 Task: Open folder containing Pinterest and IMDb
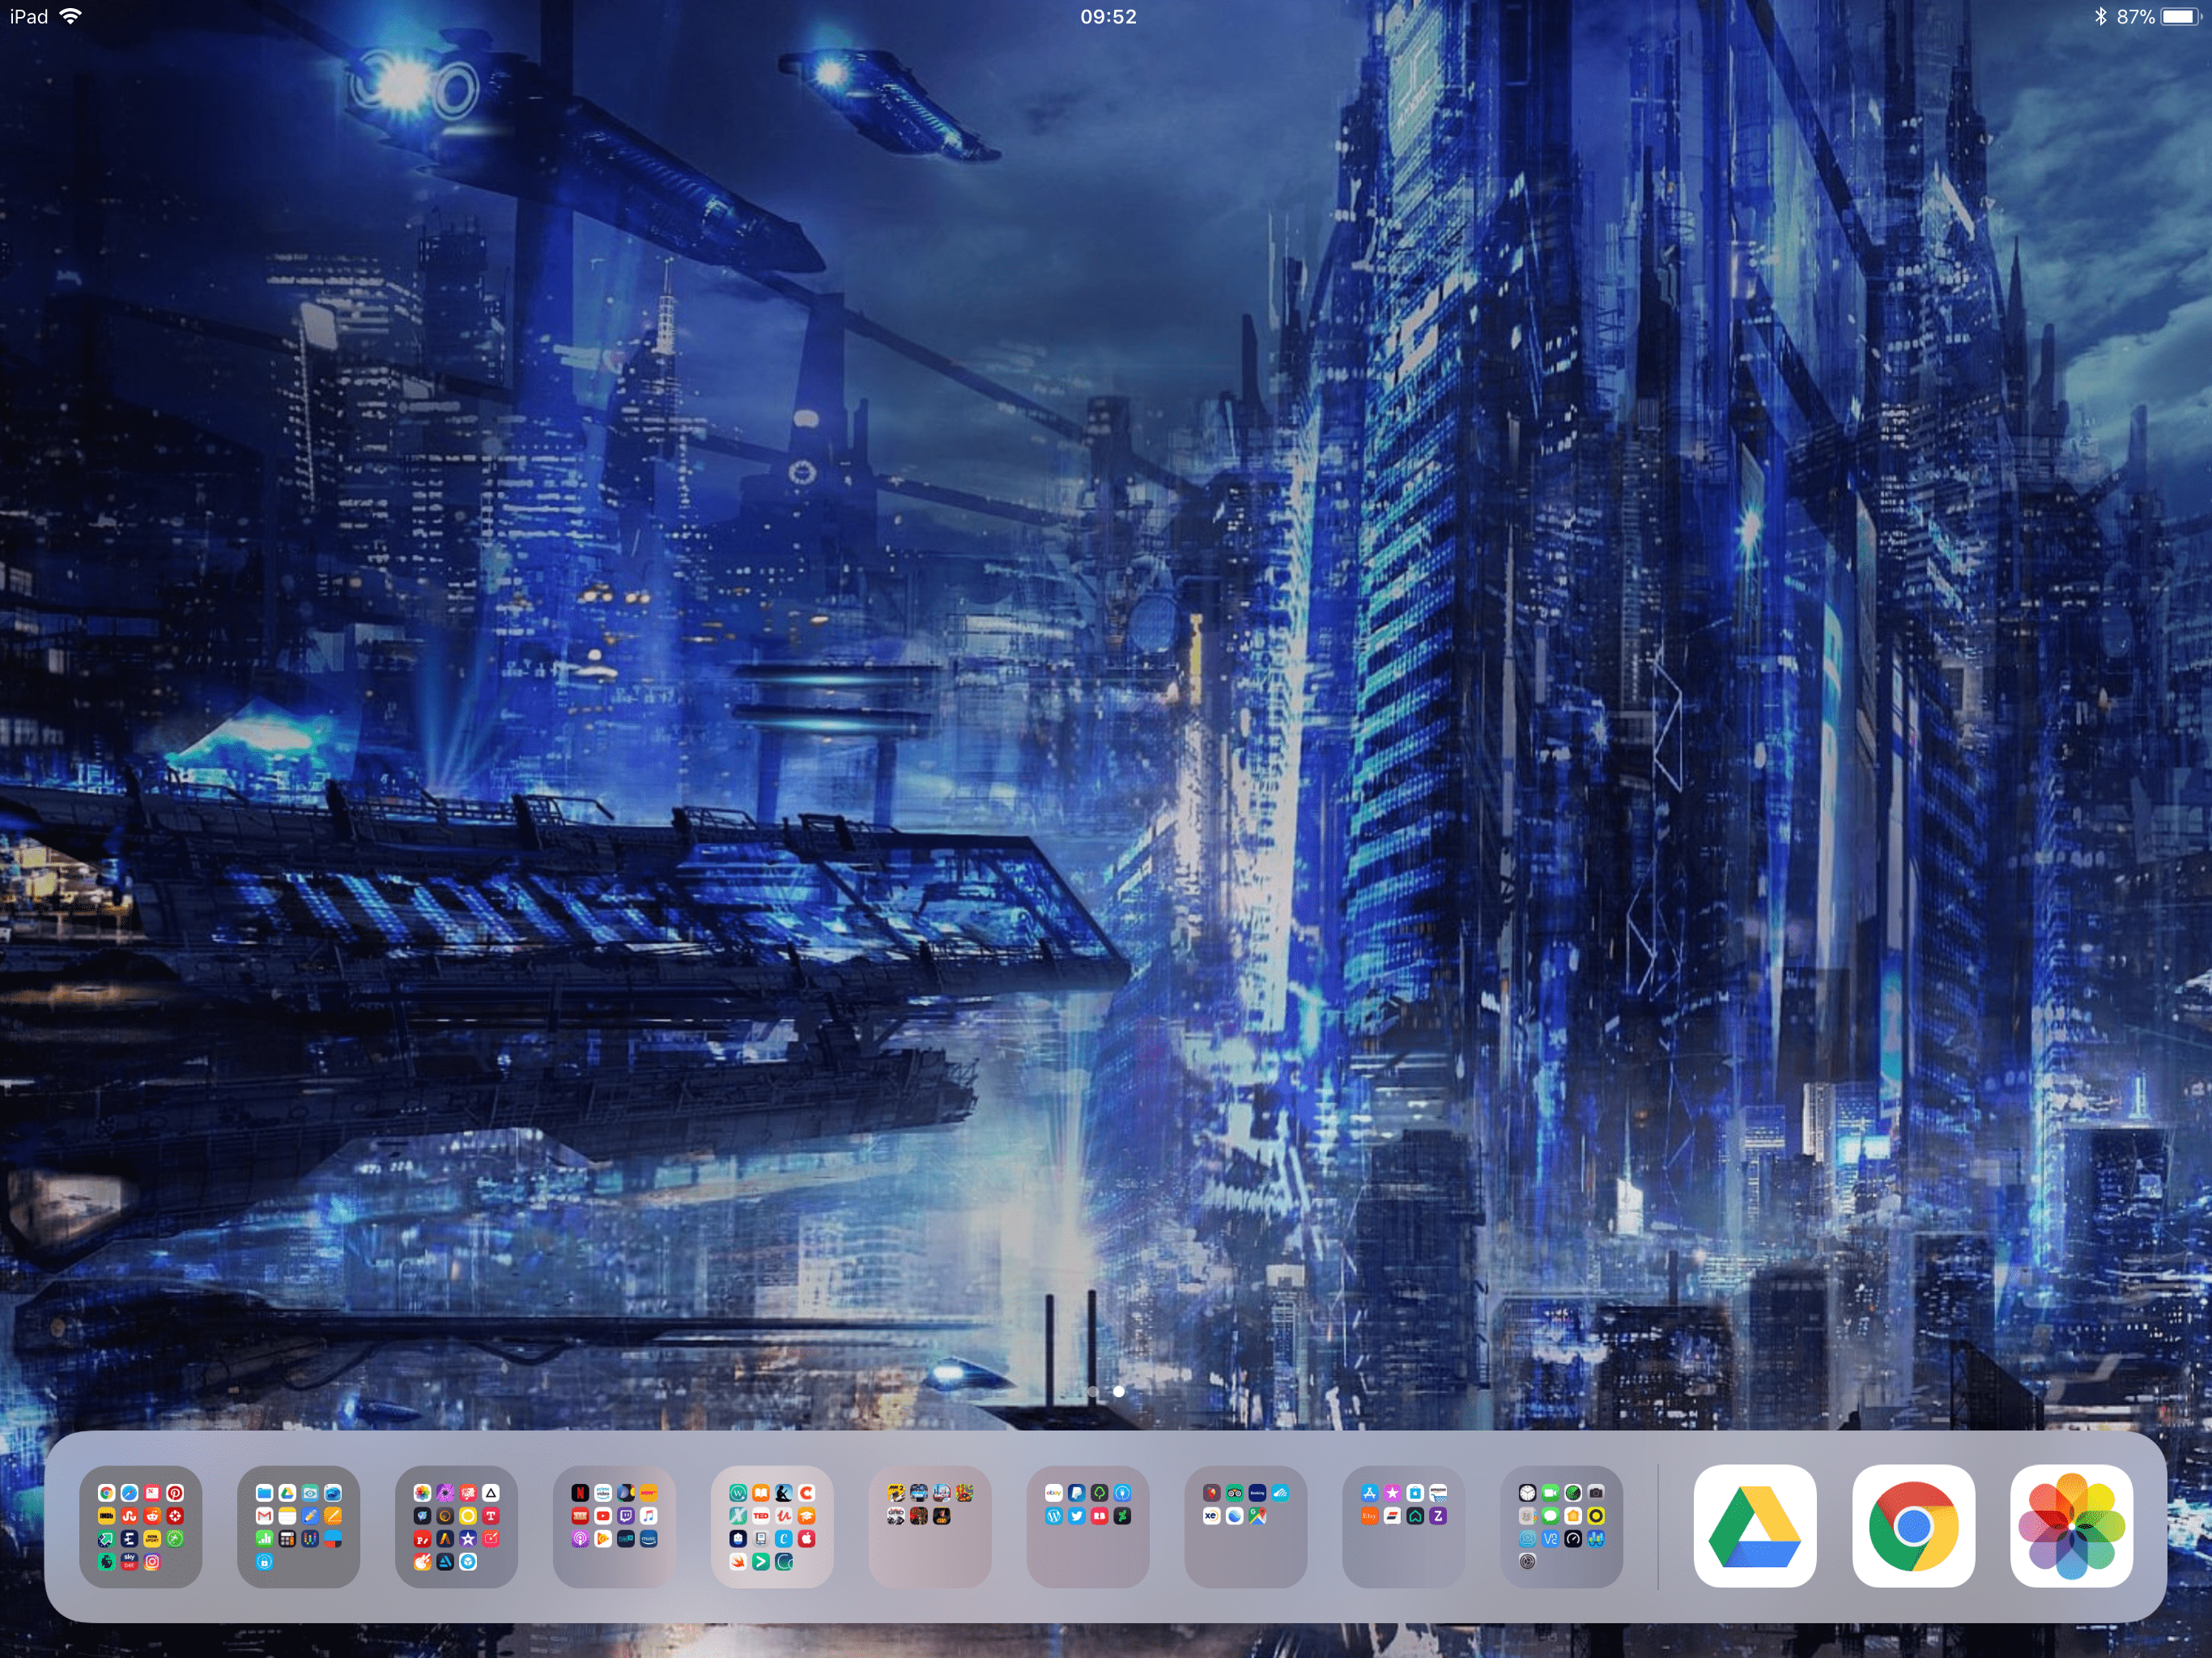(141, 1526)
